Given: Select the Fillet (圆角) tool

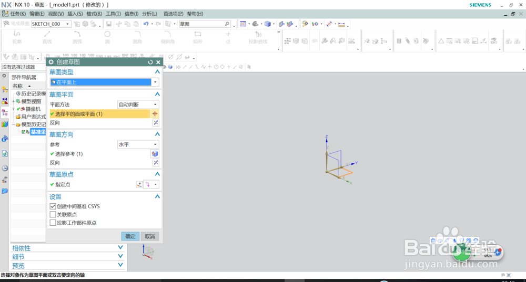Looking at the screenshot, I should 137,37.
